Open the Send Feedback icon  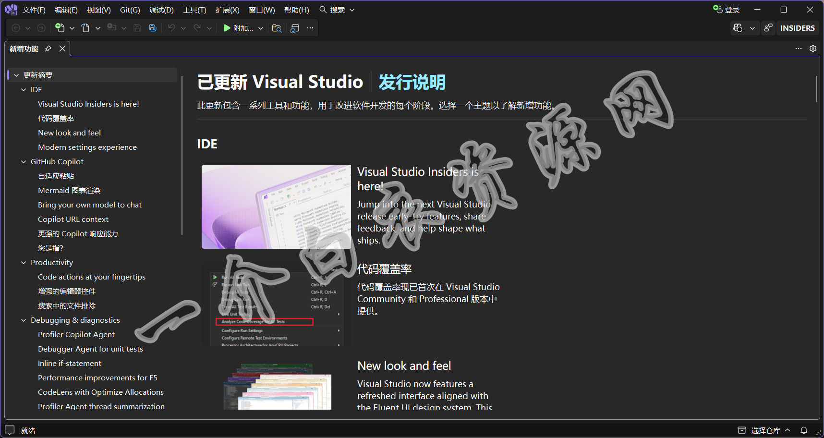768,28
